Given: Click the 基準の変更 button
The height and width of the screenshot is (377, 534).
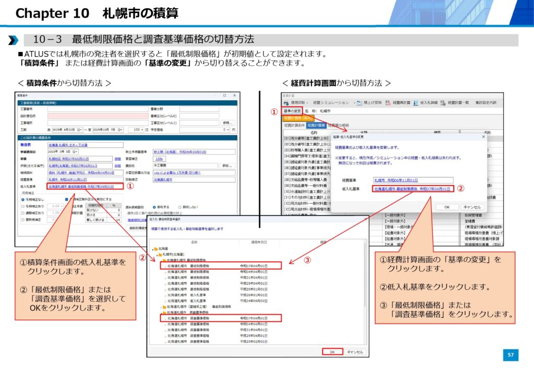Looking at the screenshot, I should [x=292, y=111].
